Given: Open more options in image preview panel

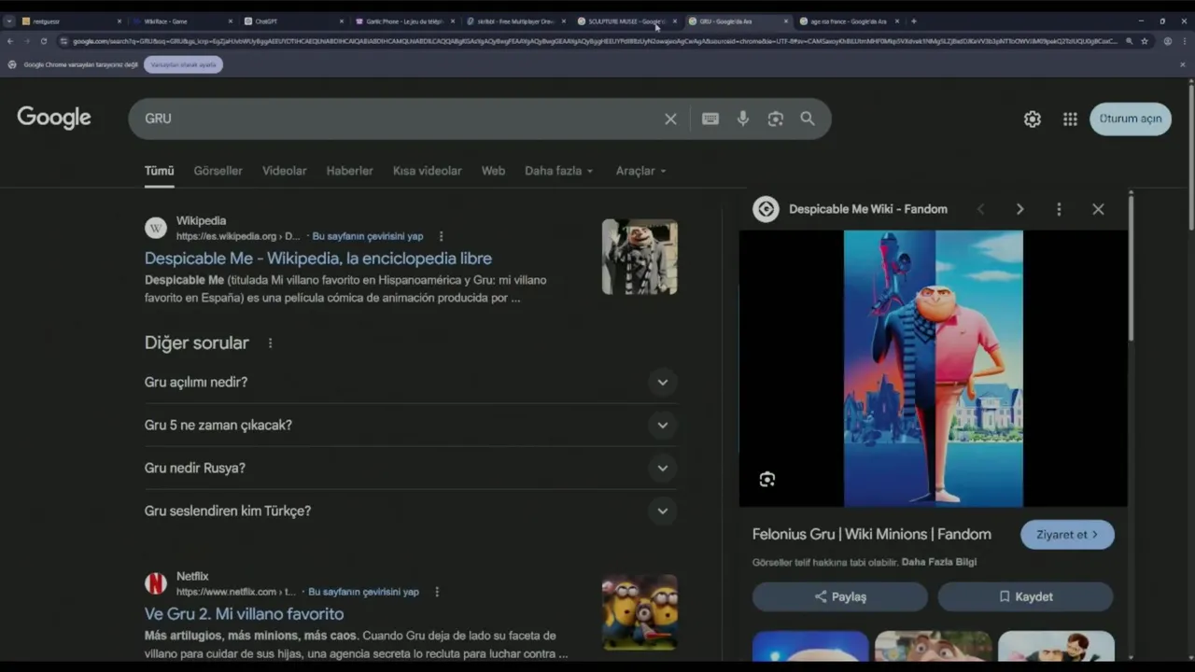Looking at the screenshot, I should [1059, 209].
